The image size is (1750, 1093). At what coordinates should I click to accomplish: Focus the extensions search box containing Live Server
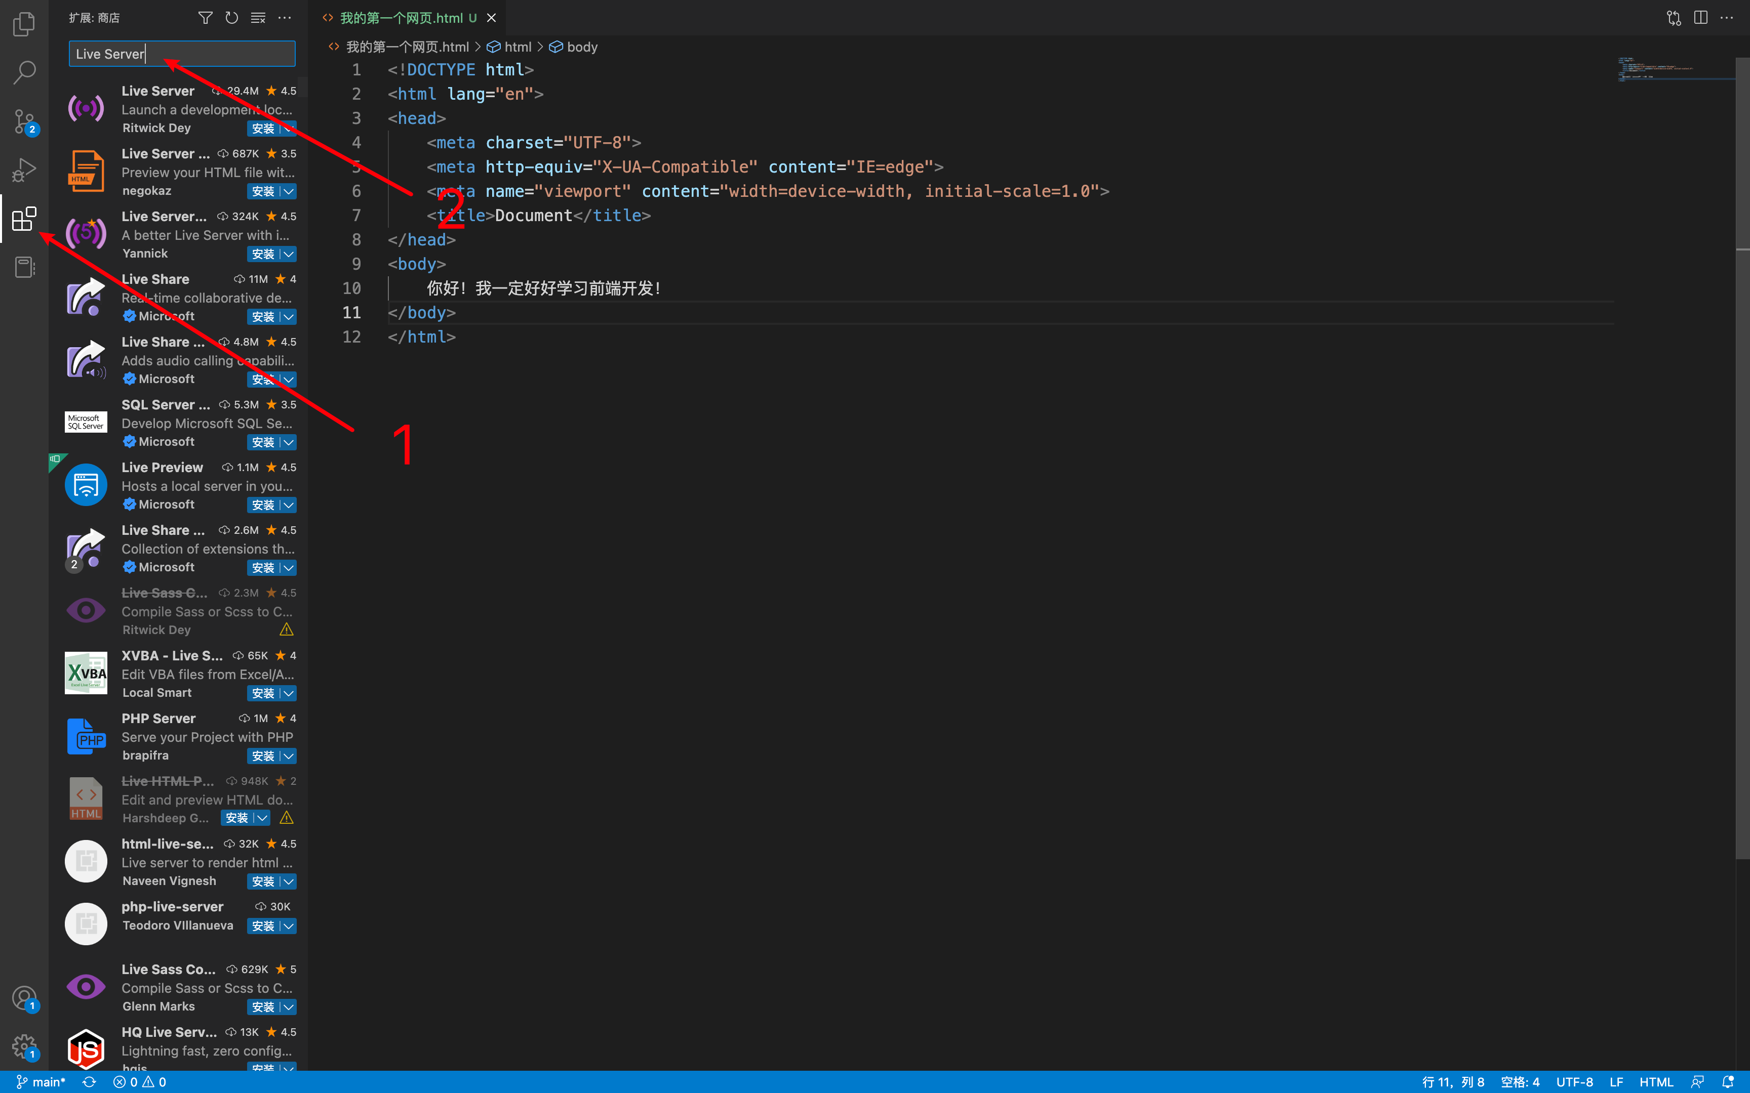[x=182, y=54]
